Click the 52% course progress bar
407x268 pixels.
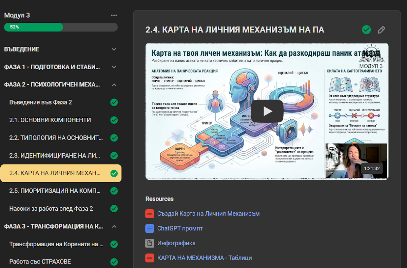tap(61, 27)
